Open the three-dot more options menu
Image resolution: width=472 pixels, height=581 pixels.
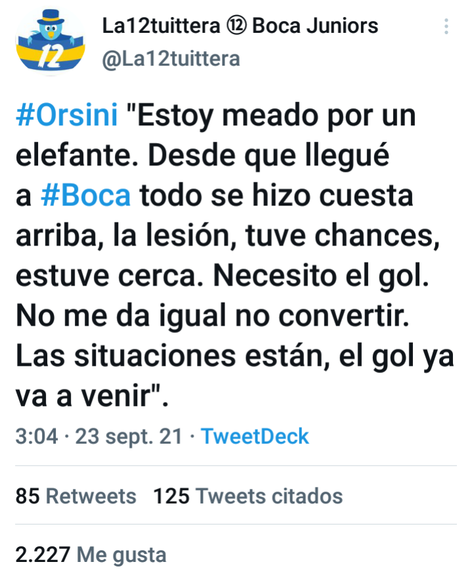[446, 27]
